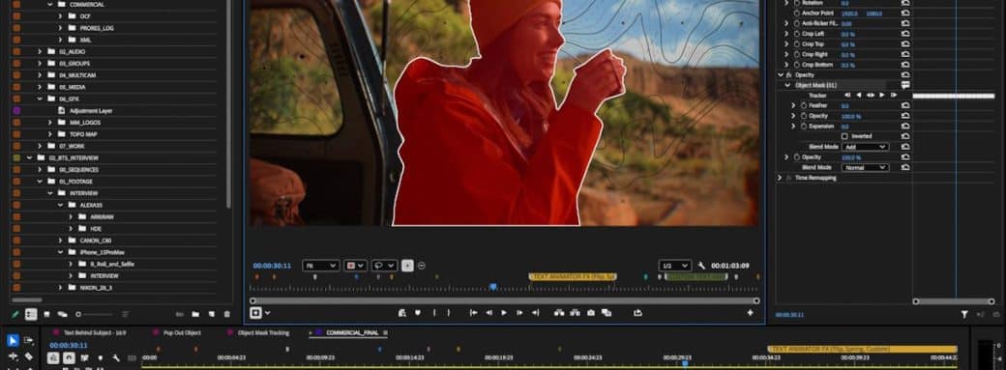
Task: Click the new bin folder icon
Action: [x=195, y=314]
